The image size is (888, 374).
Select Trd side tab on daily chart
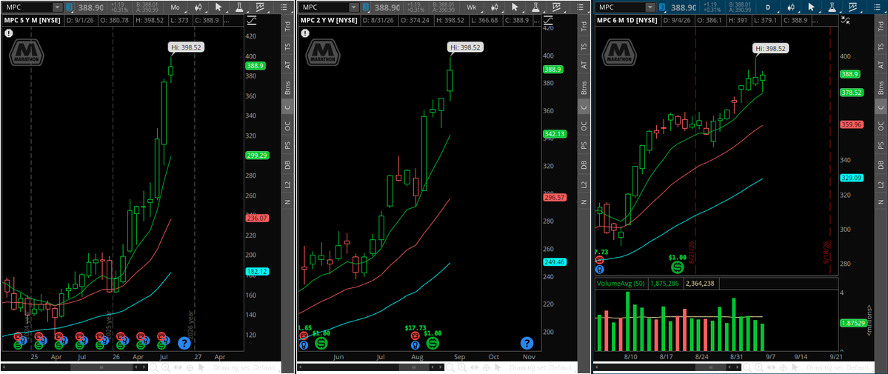(x=881, y=25)
